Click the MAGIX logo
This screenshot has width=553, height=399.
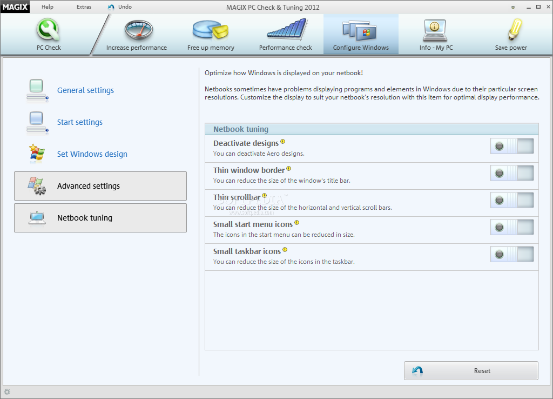15,6
